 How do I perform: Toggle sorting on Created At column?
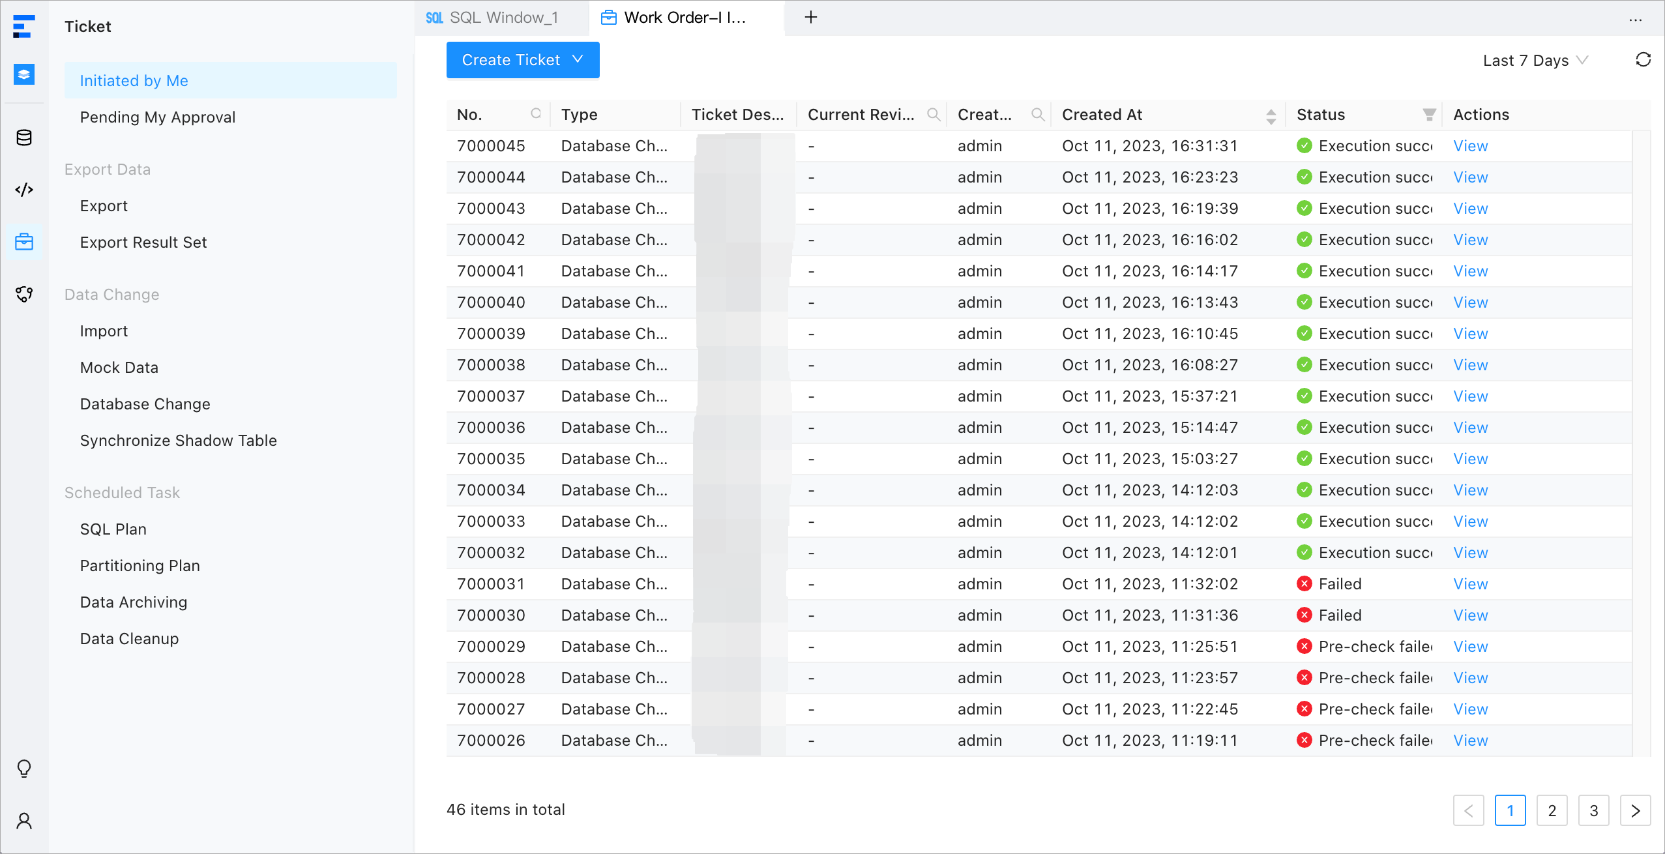point(1271,116)
